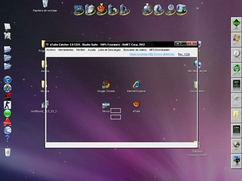Click the clock tile in right dock
The height and width of the screenshot is (181, 242).
point(236,55)
